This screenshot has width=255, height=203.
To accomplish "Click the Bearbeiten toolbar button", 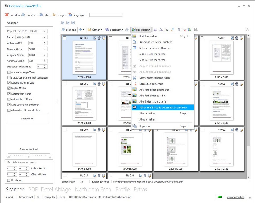I will coord(141,30).
